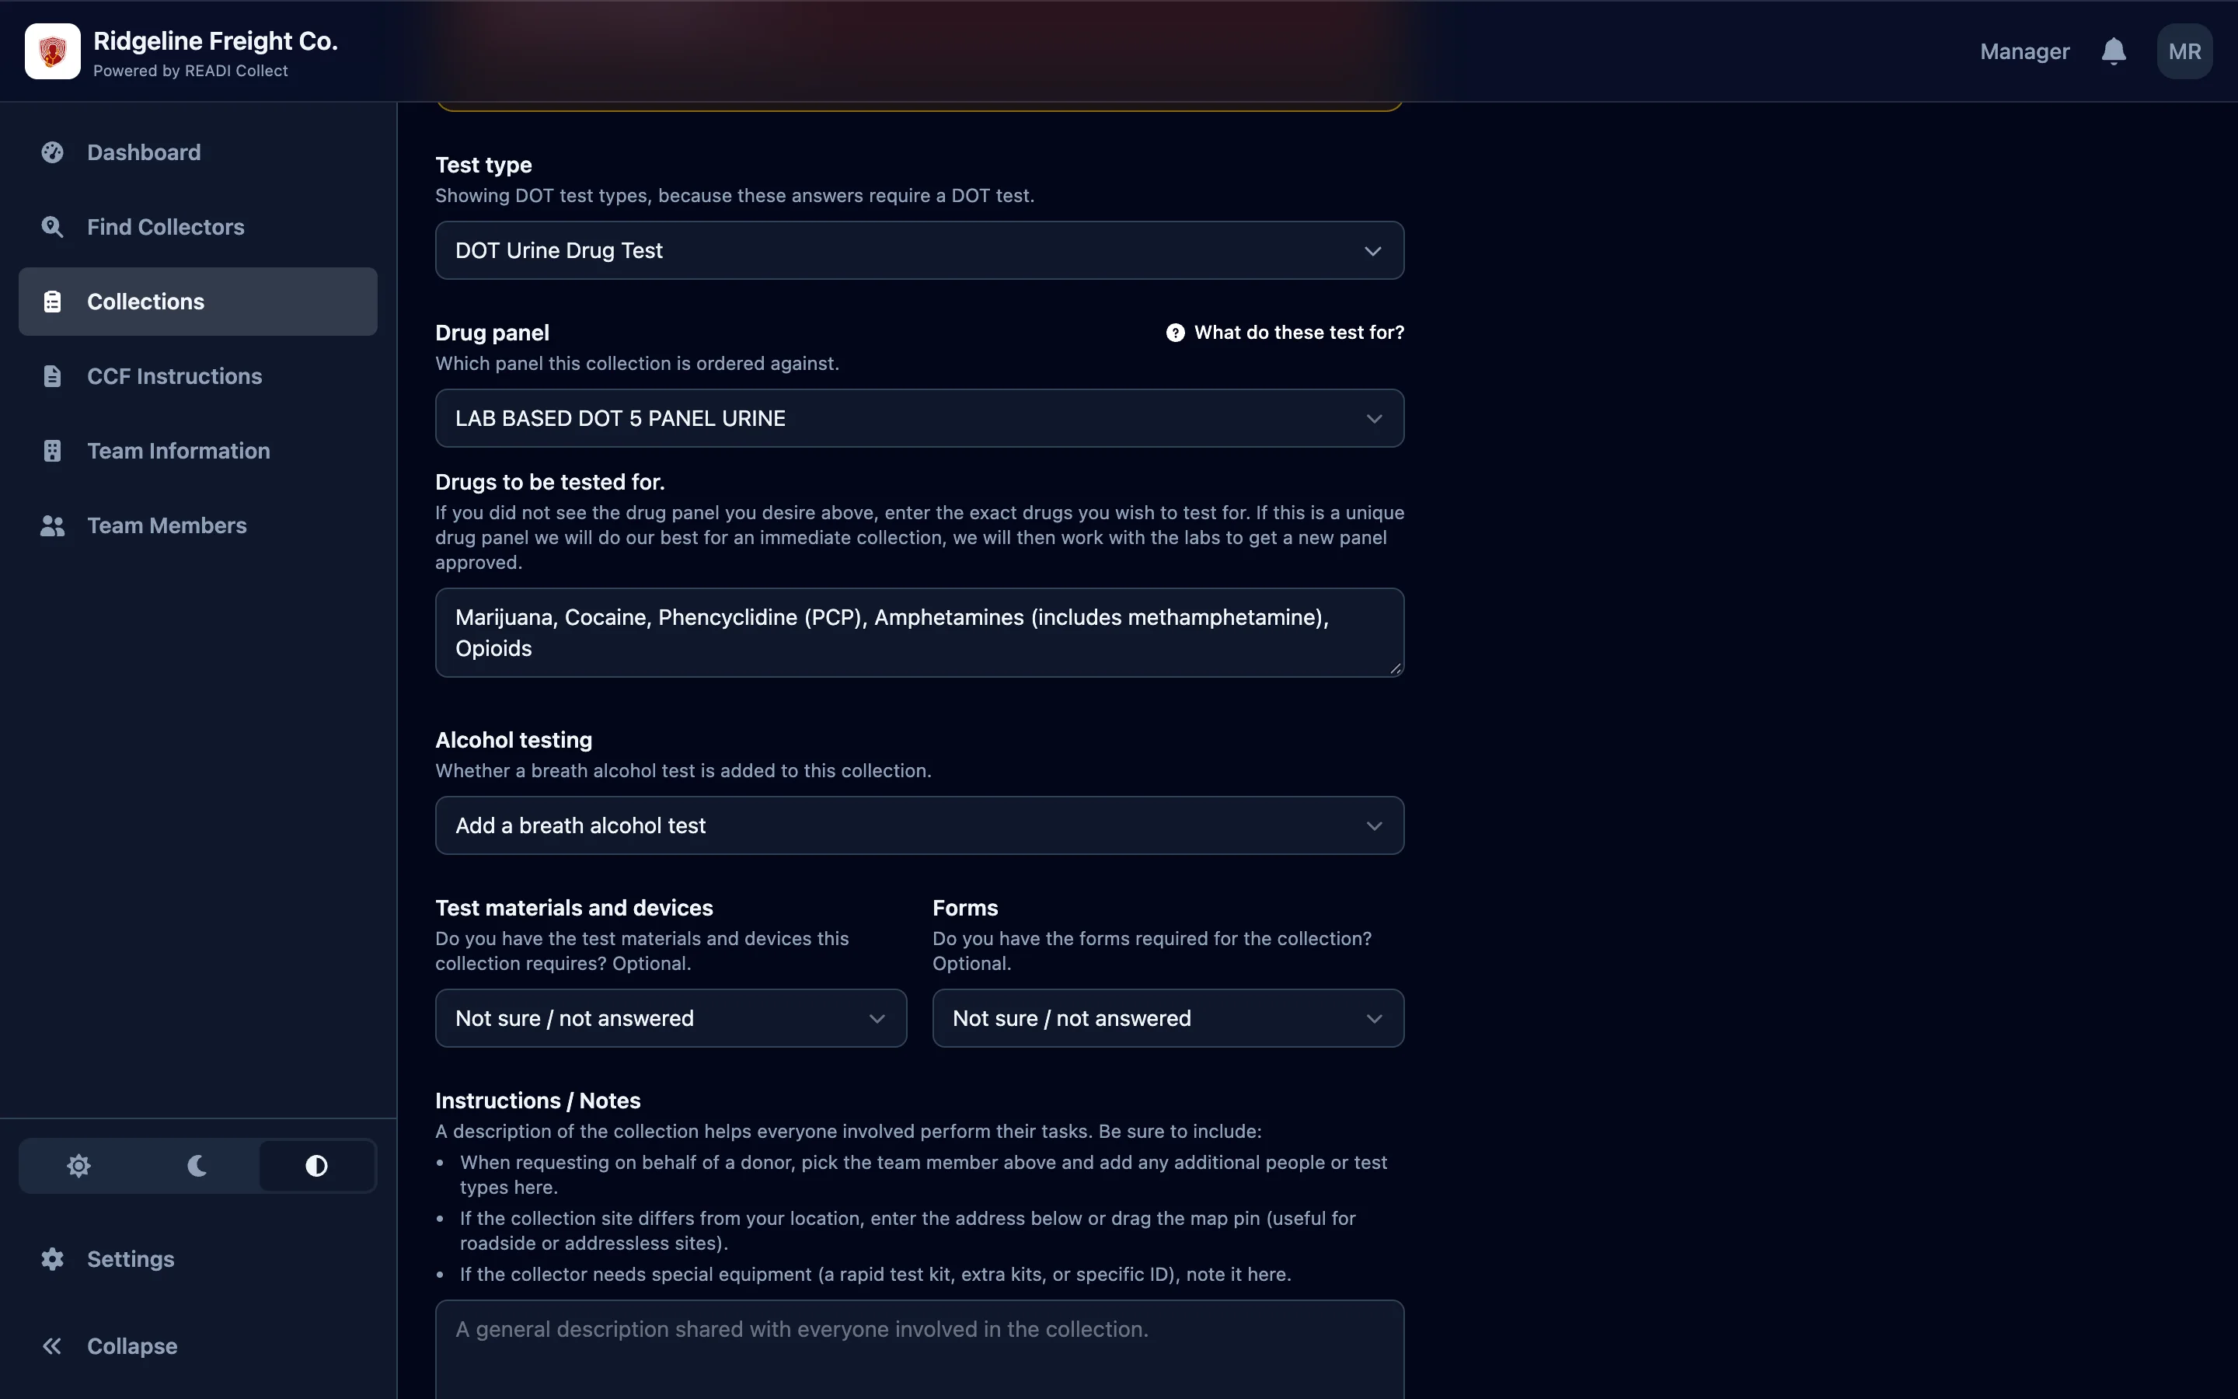Open Team Information page
2238x1399 pixels.
point(198,451)
